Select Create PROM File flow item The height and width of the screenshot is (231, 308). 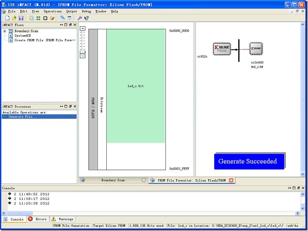tap(44, 40)
